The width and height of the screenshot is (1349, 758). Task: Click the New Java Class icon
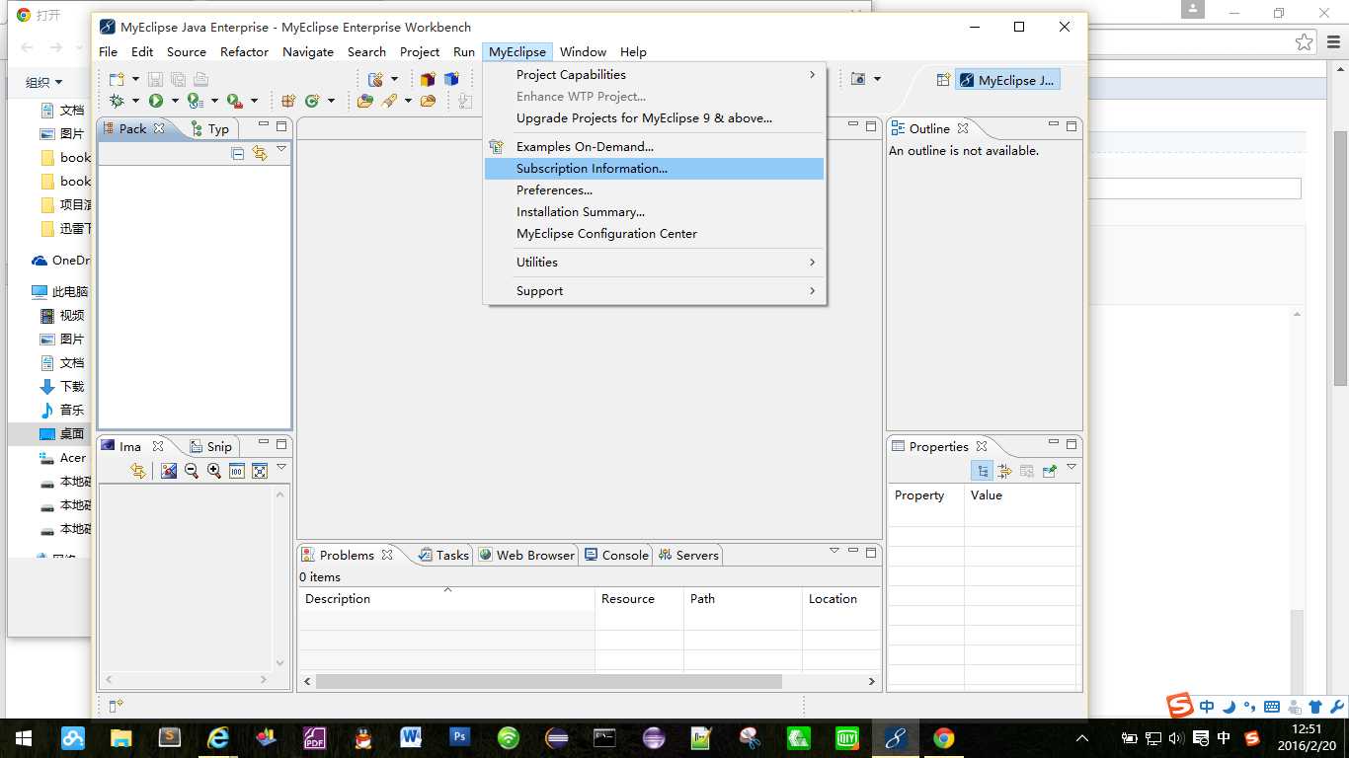coord(312,101)
